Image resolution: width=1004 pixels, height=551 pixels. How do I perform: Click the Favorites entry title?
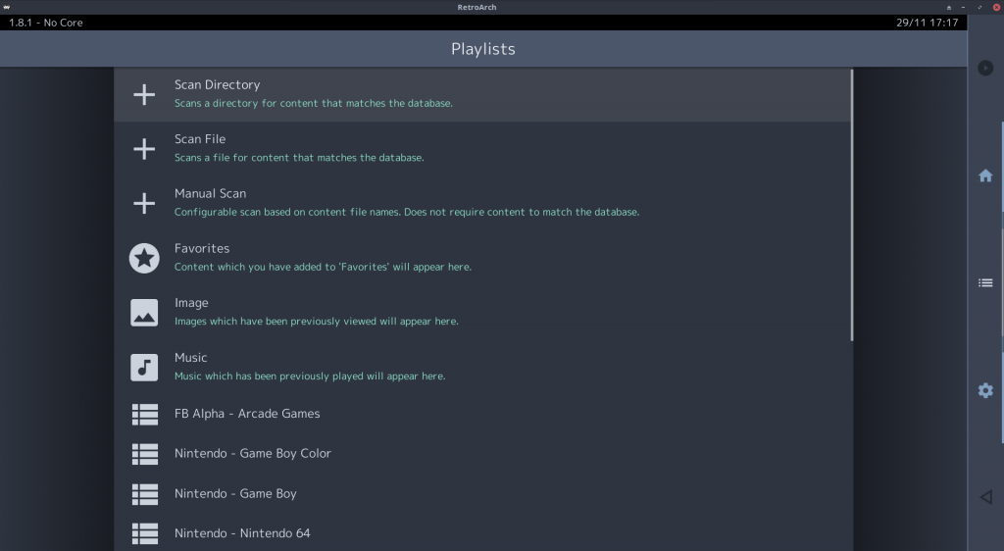coord(202,248)
